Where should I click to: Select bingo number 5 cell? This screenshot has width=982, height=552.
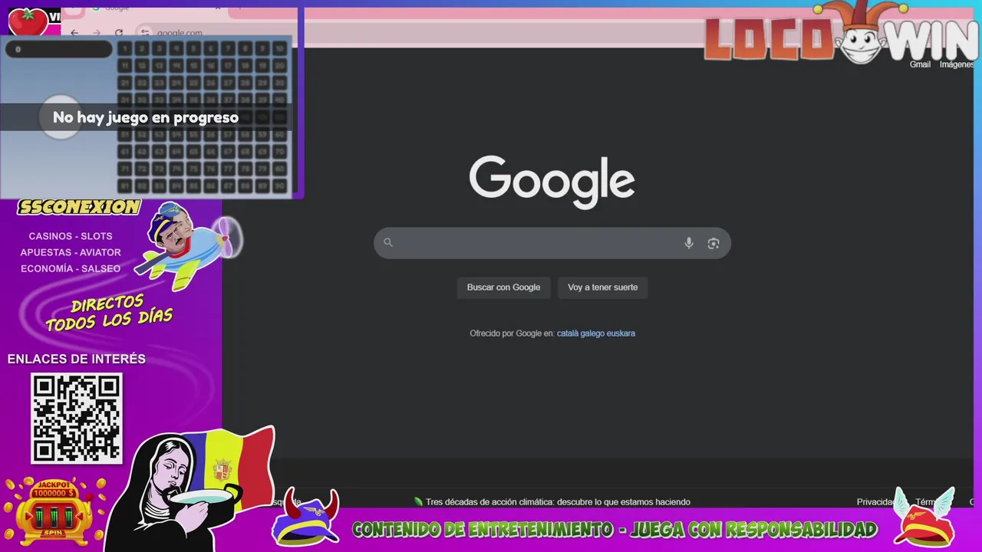coord(194,48)
